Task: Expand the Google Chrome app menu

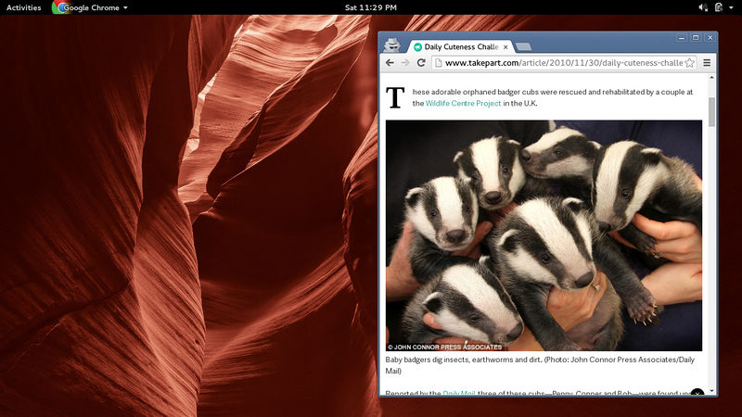Action: tap(92, 7)
